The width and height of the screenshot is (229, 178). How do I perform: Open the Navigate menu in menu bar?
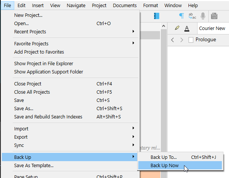click(76, 5)
